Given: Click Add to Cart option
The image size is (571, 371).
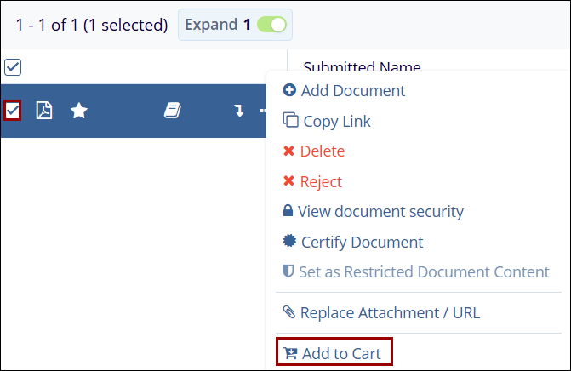Looking at the screenshot, I should [x=340, y=352].
